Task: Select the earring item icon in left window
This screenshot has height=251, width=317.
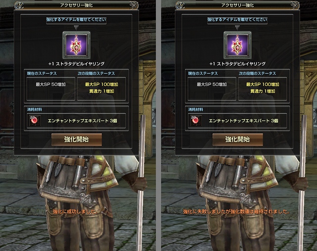Action: tap(76, 45)
